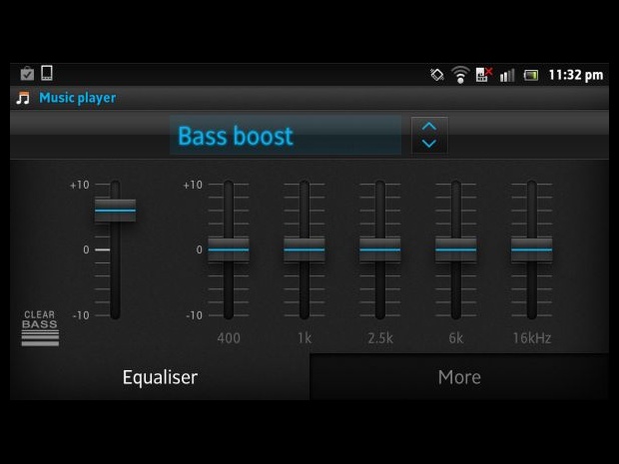Open the Play Store bag notification icon
619x464 pixels.
click(27, 74)
